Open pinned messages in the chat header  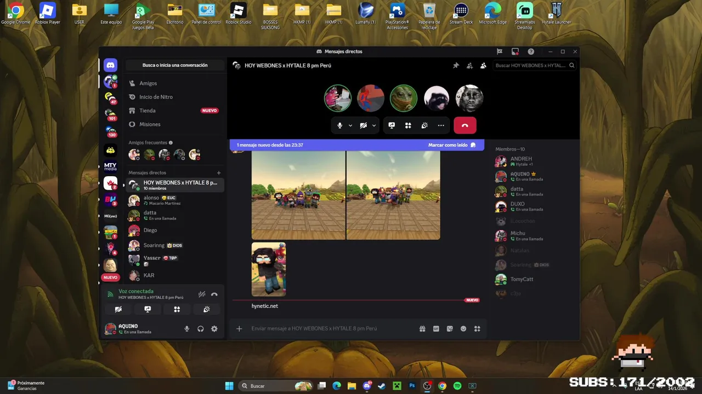(456, 65)
